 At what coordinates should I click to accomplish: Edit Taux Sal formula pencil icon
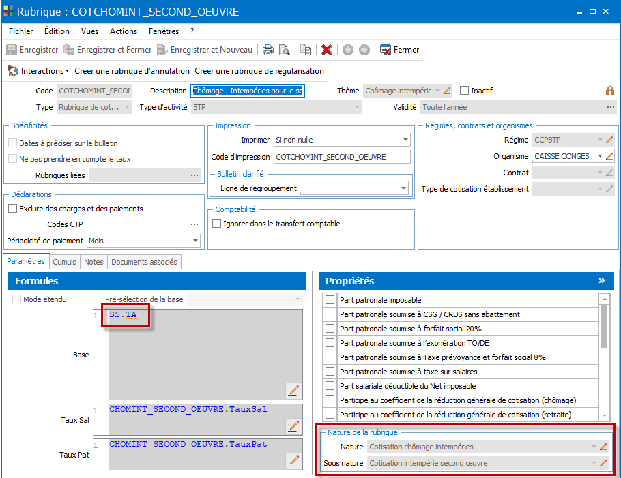(x=293, y=425)
